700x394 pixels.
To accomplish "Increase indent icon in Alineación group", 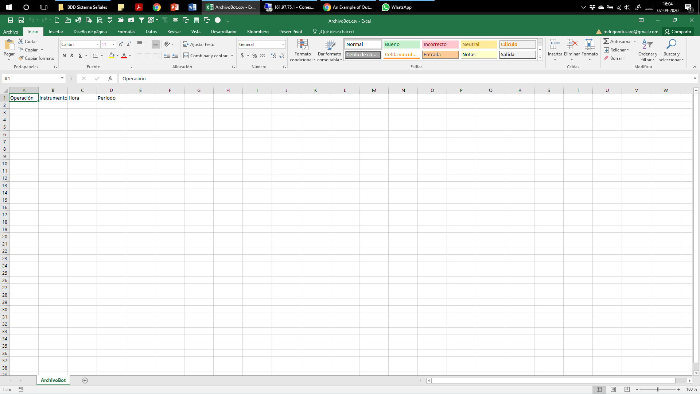I will [x=175, y=55].
